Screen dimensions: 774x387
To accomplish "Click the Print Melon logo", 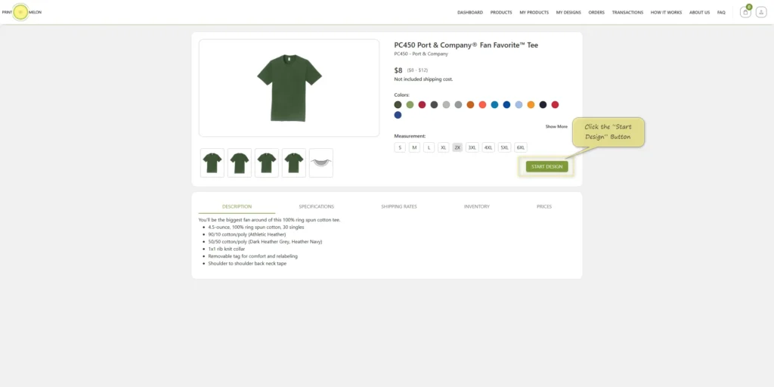I will (21, 12).
